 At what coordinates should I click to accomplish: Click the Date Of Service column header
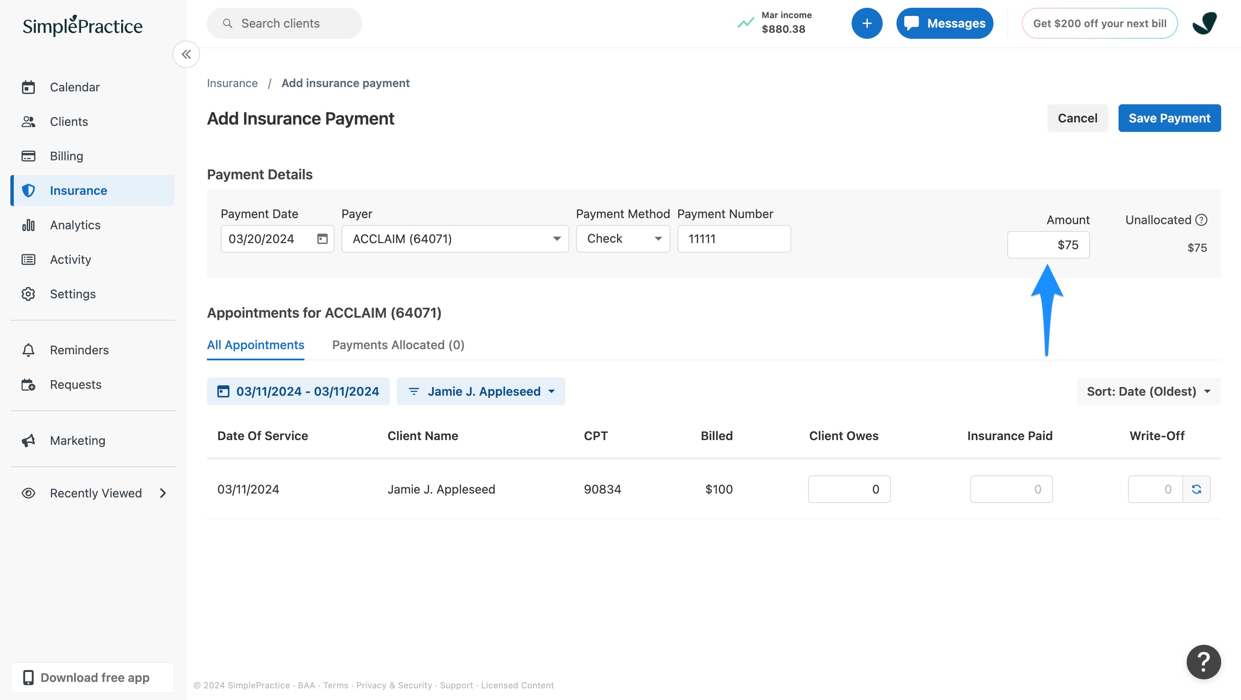pos(263,436)
